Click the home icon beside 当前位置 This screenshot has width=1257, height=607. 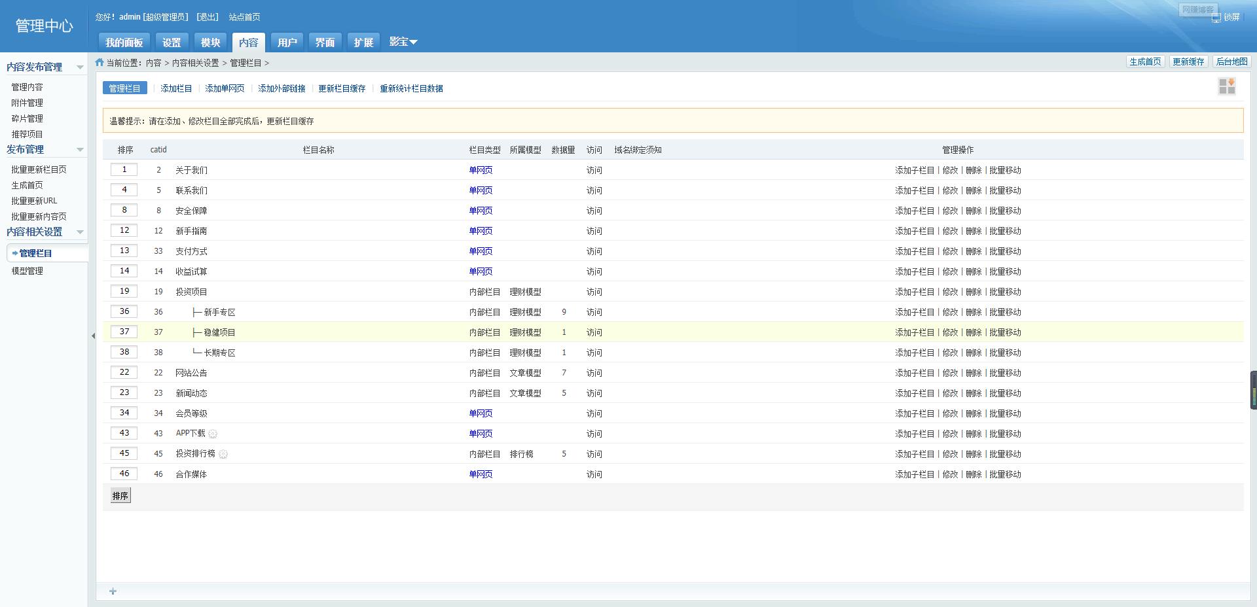tap(100, 62)
